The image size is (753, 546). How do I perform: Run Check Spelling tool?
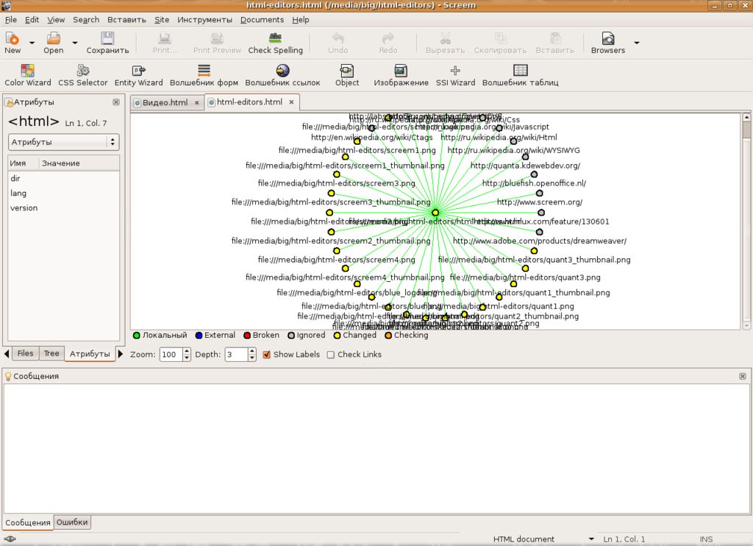click(275, 43)
